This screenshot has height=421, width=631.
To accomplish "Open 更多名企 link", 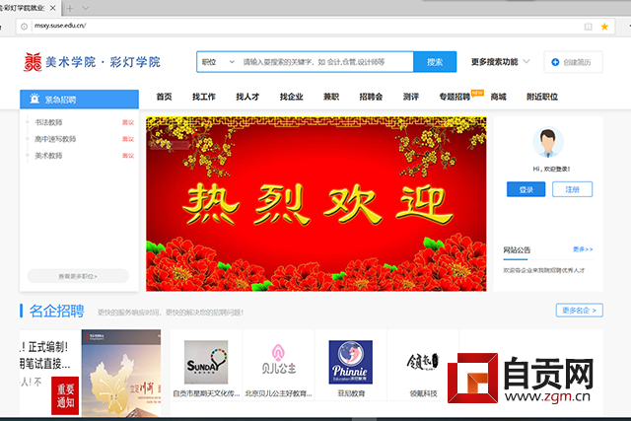I will 579,311.
